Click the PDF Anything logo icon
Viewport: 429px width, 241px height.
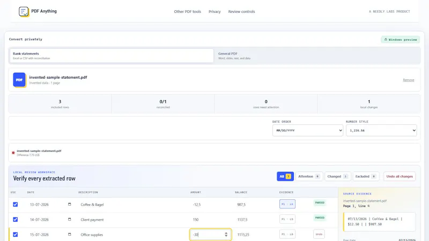pos(24,11)
